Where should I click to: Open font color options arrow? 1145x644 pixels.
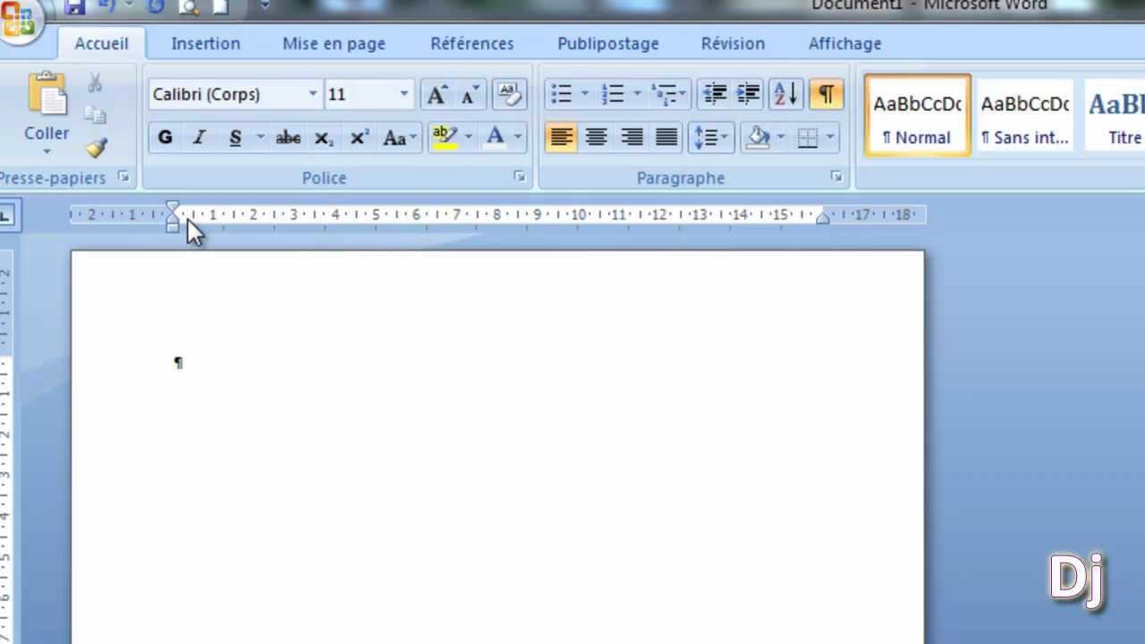(x=518, y=138)
